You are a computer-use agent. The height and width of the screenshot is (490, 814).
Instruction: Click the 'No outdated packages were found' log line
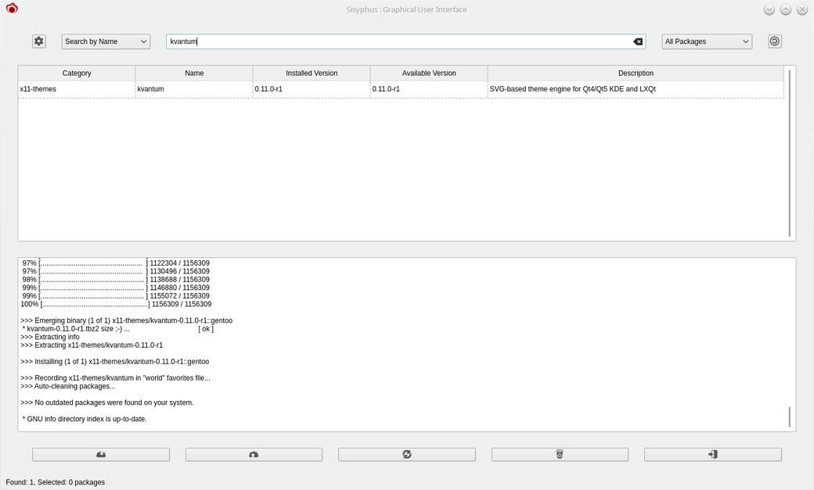pyautogui.click(x=107, y=402)
